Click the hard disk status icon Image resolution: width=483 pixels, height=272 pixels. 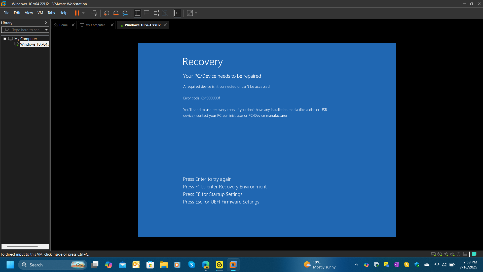433,254
